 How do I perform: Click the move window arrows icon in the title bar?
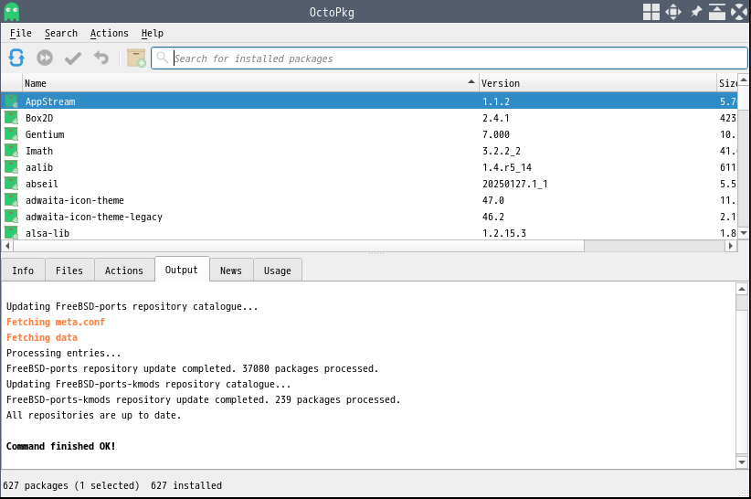tap(673, 12)
